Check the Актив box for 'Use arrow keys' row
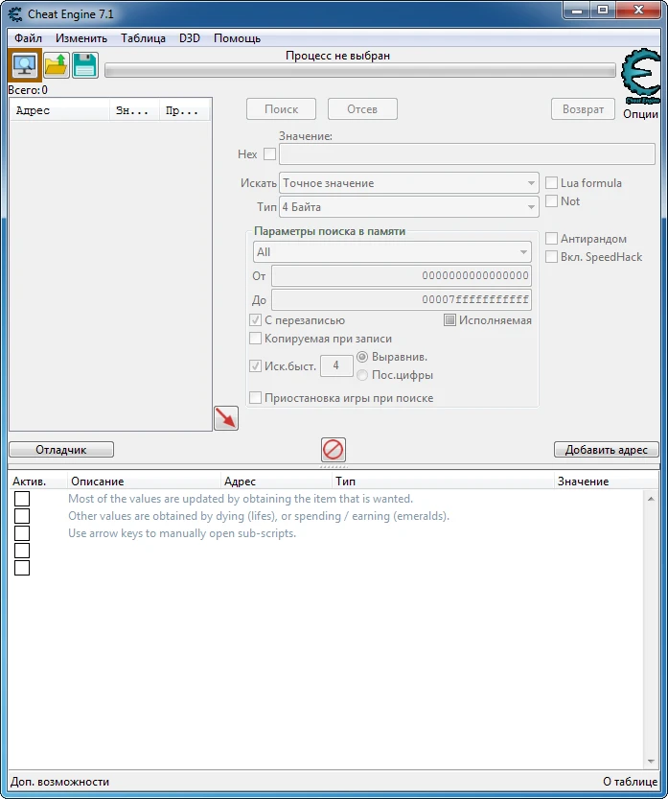Screen dimensions: 668x799 coord(22,533)
